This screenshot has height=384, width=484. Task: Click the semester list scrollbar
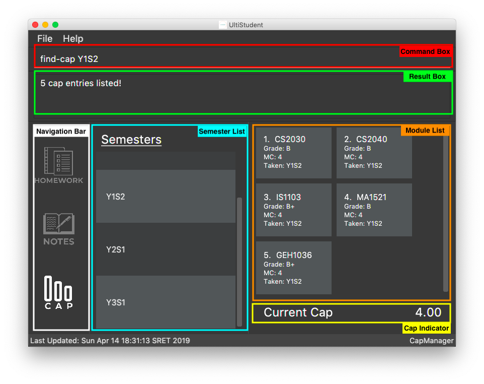tap(239, 262)
